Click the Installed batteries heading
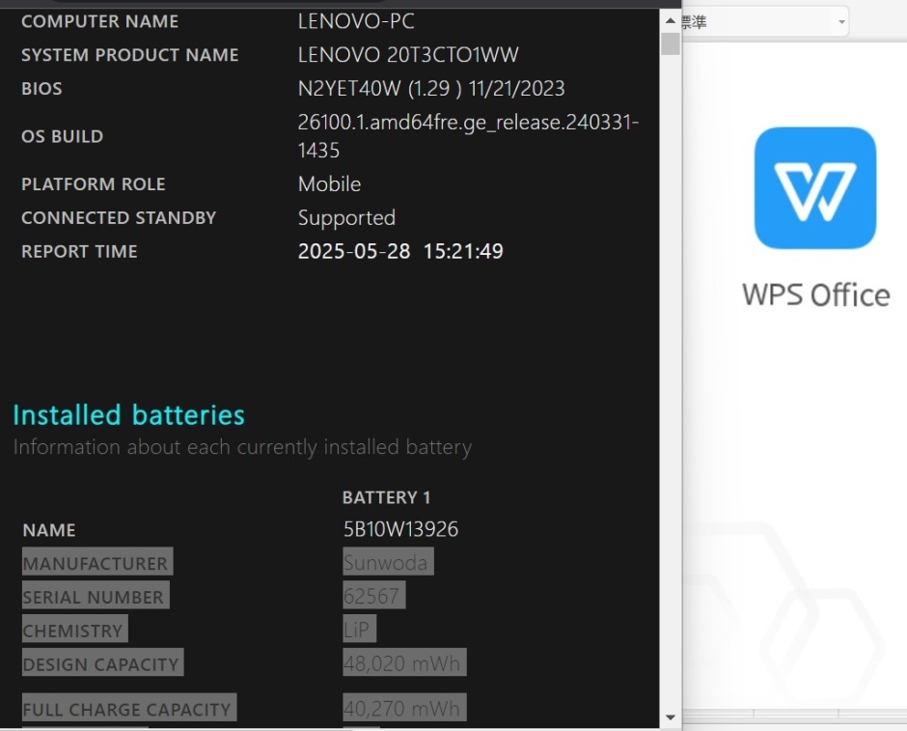This screenshot has height=731, width=907. point(129,415)
